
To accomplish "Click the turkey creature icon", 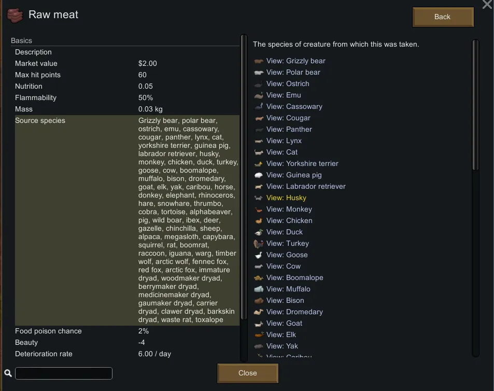I will [259, 244].
